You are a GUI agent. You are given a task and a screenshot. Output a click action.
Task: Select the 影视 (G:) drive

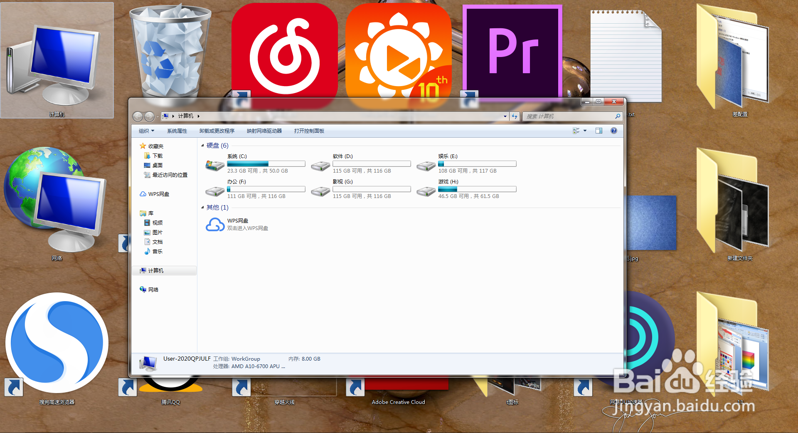361,189
